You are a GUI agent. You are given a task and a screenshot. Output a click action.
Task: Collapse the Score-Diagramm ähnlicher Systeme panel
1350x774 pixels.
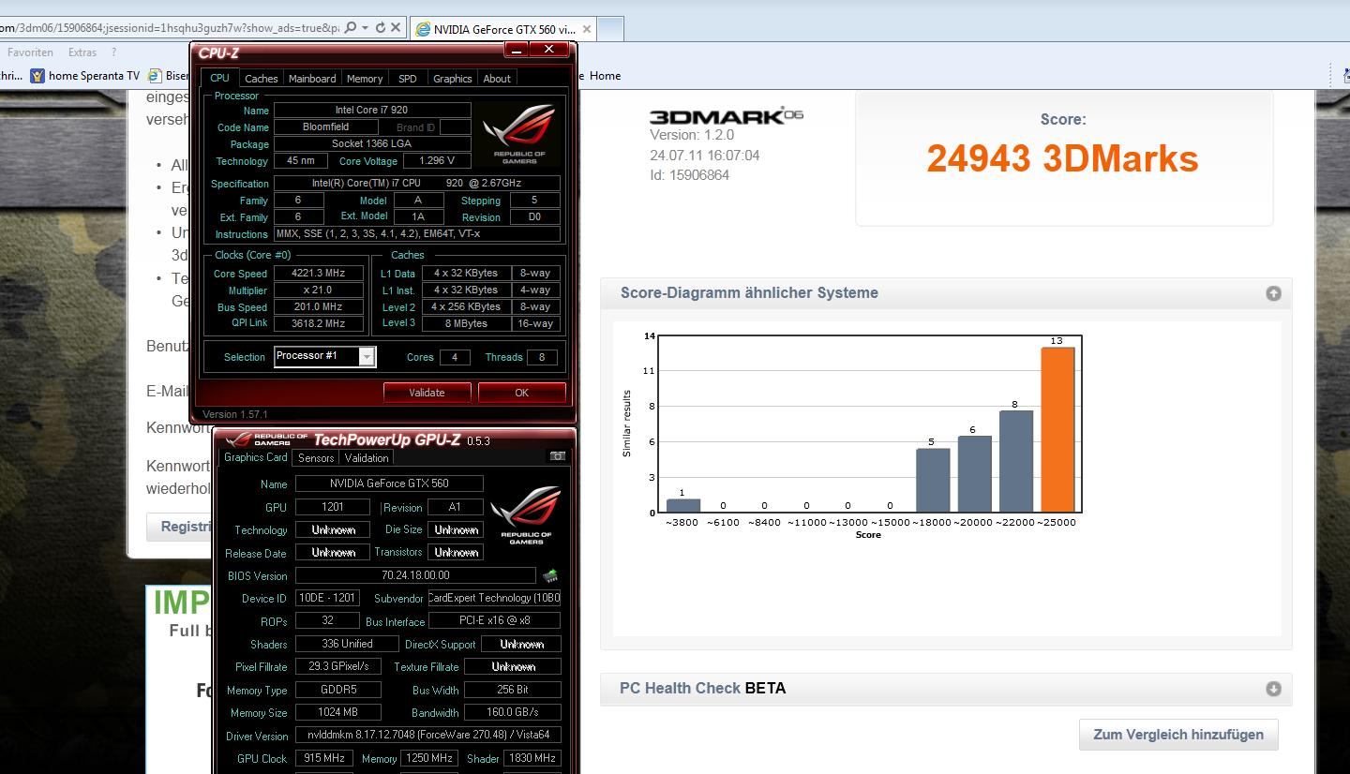coord(1273,293)
